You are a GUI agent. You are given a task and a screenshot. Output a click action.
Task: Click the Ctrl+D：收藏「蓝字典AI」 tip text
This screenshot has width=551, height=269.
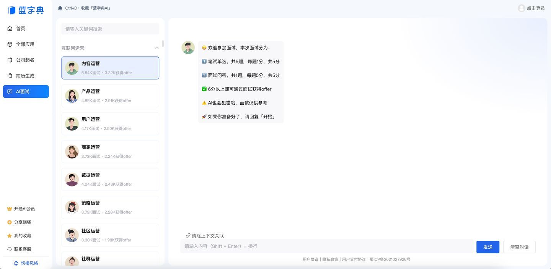(88, 8)
